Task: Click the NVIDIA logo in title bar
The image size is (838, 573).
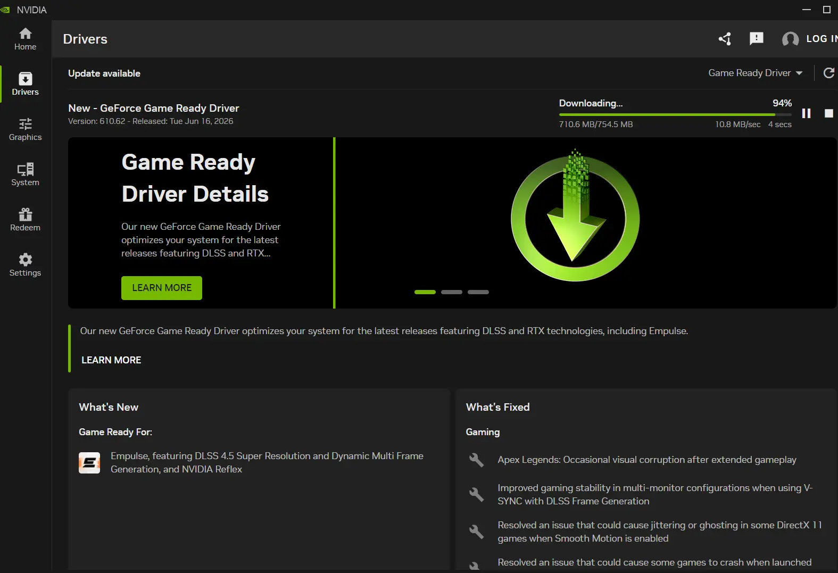Action: click(x=5, y=10)
